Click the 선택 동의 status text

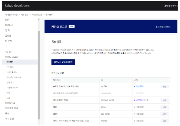coord(140,100)
